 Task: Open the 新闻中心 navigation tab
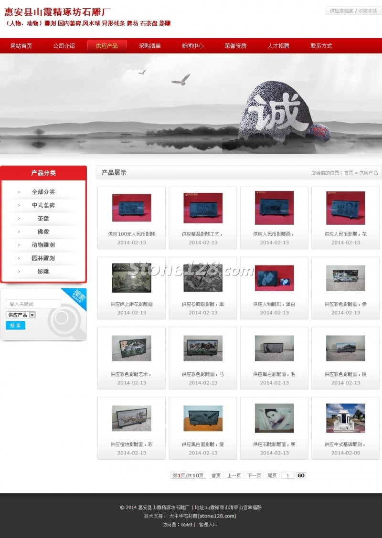coord(192,46)
